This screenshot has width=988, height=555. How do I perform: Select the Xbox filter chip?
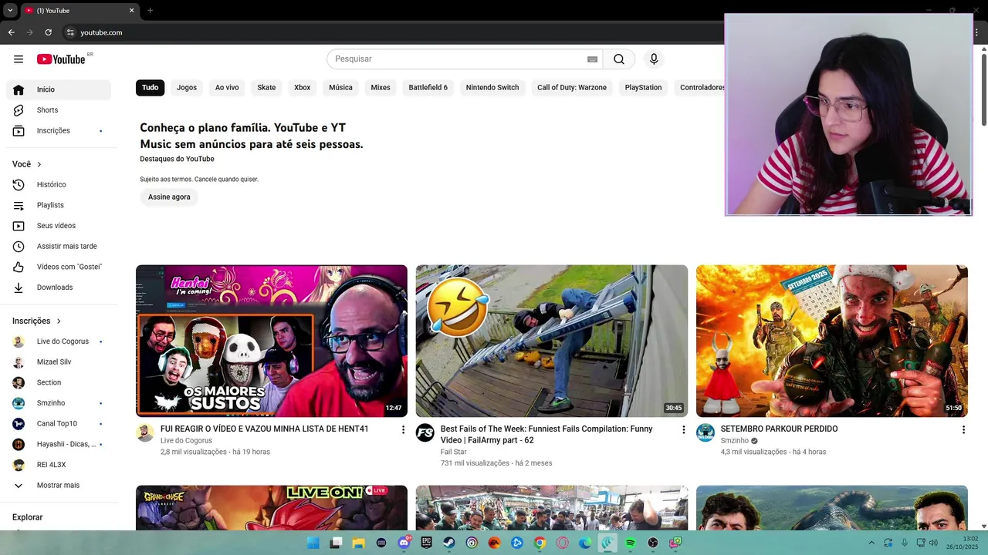303,88
